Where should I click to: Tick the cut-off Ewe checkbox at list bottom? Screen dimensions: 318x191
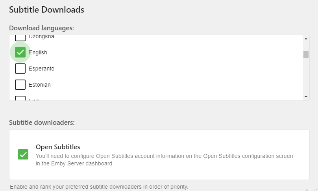[20, 98]
